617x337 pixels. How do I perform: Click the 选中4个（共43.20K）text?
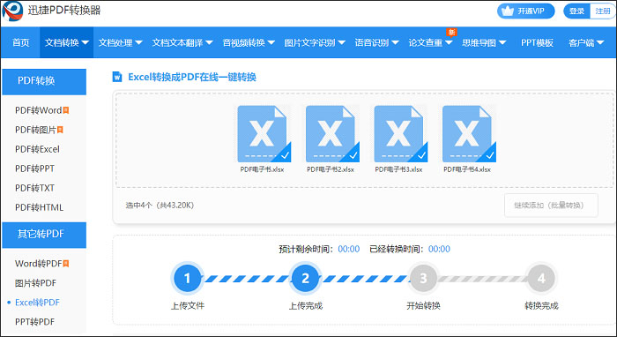coord(160,206)
